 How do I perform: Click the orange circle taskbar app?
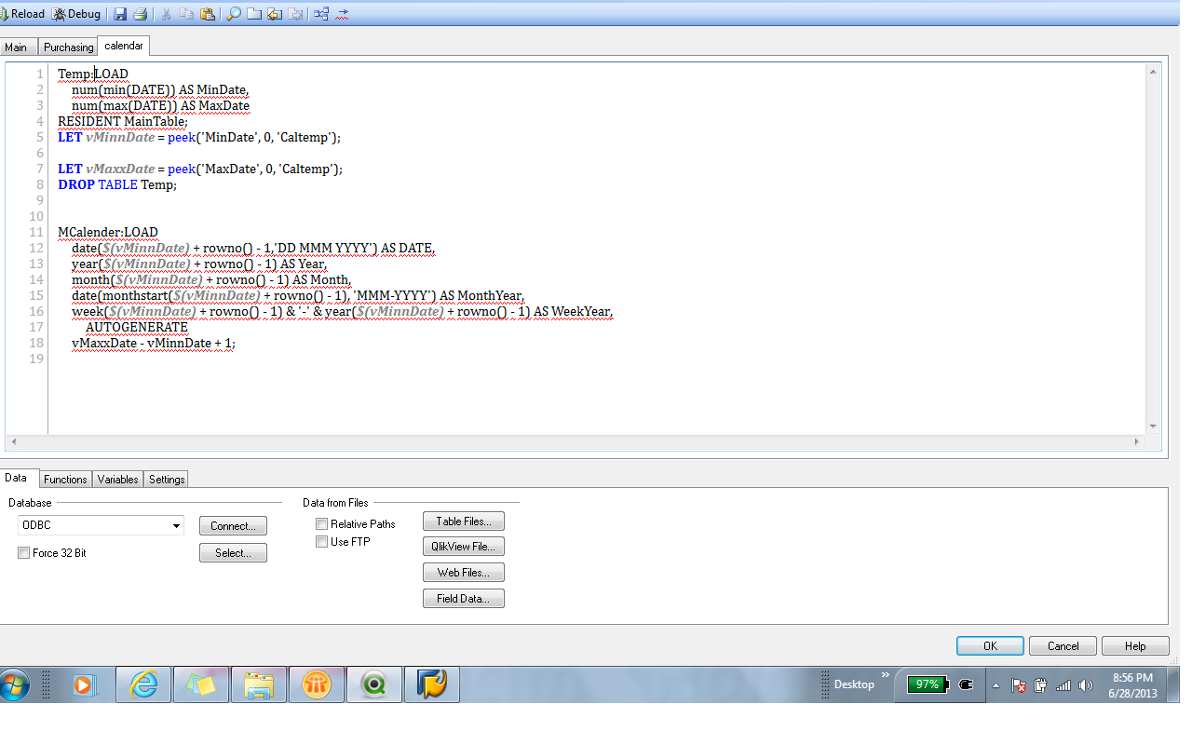click(x=317, y=685)
